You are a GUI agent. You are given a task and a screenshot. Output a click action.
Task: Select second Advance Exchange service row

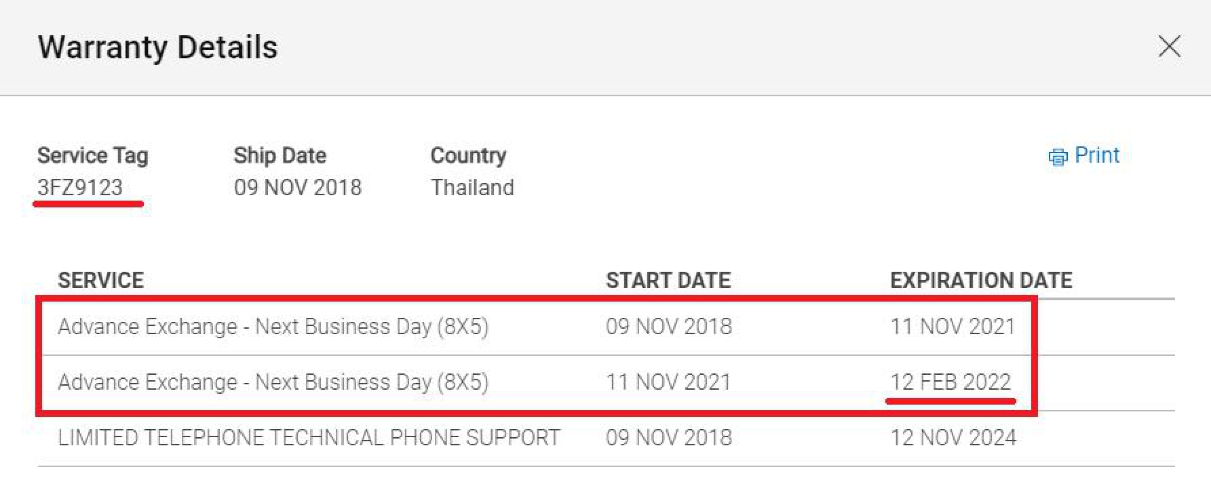tap(606, 382)
